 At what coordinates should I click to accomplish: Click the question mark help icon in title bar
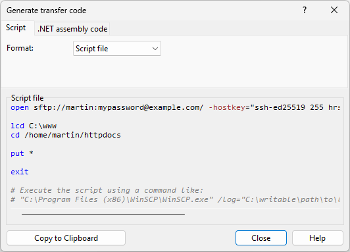click(305, 10)
